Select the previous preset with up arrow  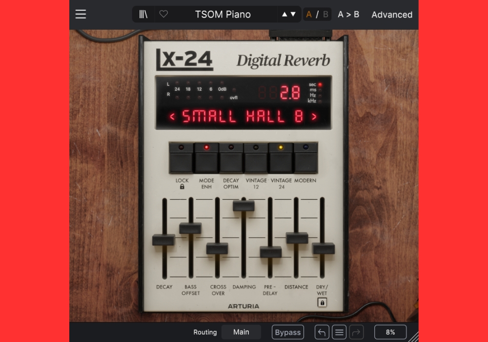coord(285,14)
